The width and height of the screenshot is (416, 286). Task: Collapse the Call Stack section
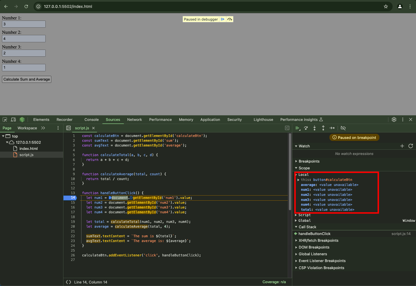296,227
